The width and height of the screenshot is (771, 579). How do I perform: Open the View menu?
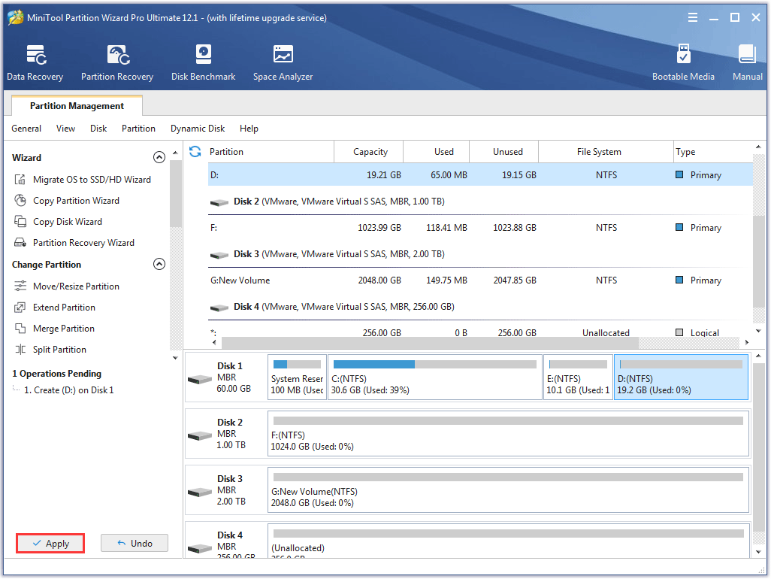click(x=65, y=129)
